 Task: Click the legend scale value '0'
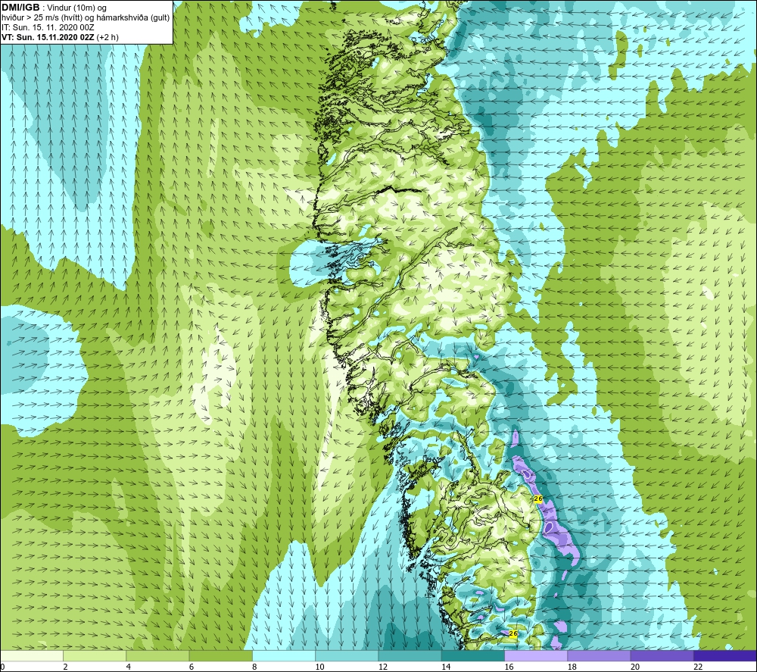tap(2, 667)
